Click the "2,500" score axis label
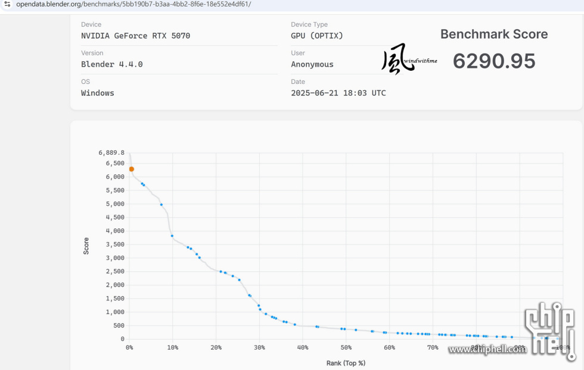 [115, 271]
